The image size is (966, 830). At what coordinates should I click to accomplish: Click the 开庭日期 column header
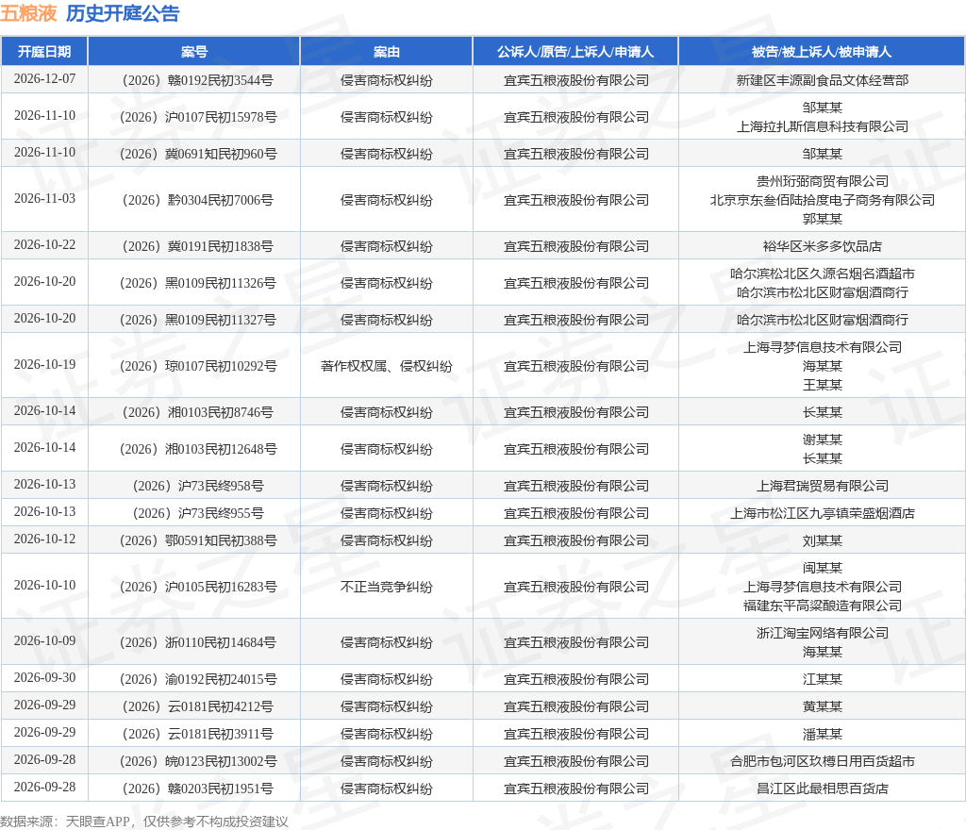44,52
